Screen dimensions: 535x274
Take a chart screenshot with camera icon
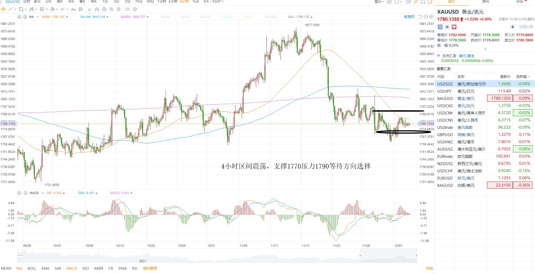[409, 1]
